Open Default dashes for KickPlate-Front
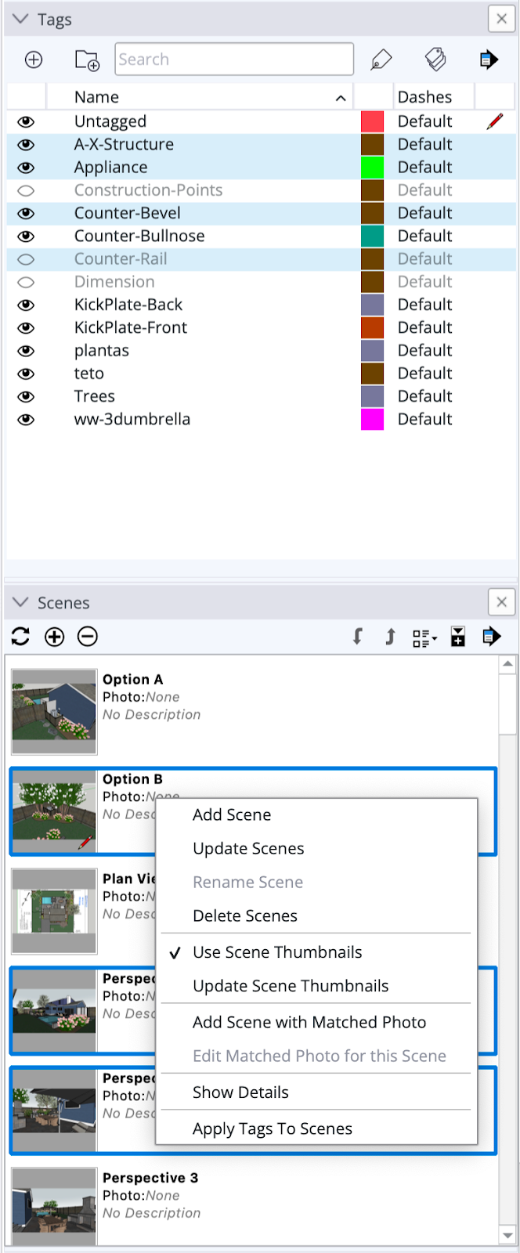The width and height of the screenshot is (520, 1253). click(x=424, y=327)
